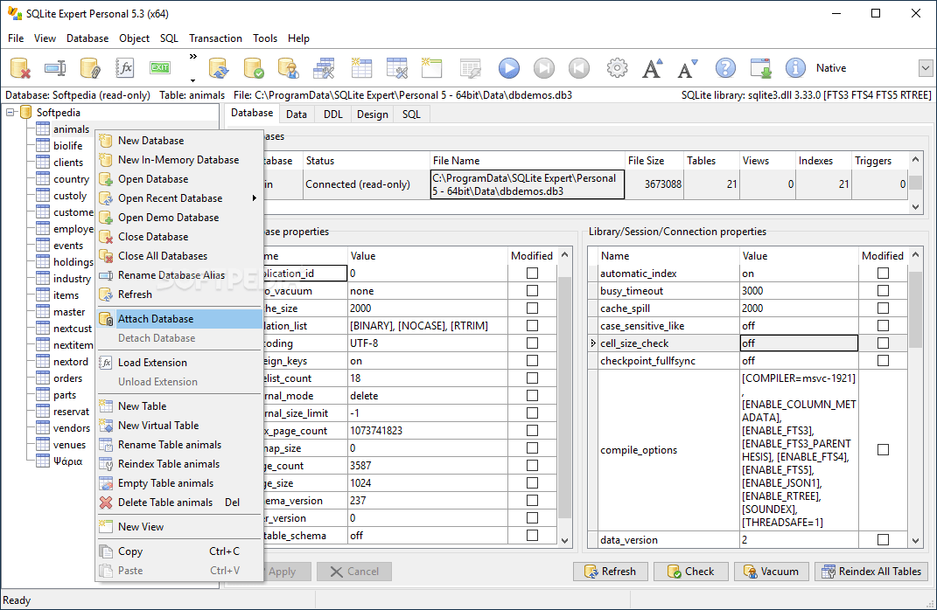The height and width of the screenshot is (610, 937).
Task: Toggle Modified checkbox for application_id row
Action: tap(532, 274)
